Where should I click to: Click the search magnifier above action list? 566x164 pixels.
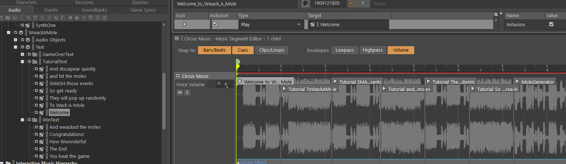496,15
